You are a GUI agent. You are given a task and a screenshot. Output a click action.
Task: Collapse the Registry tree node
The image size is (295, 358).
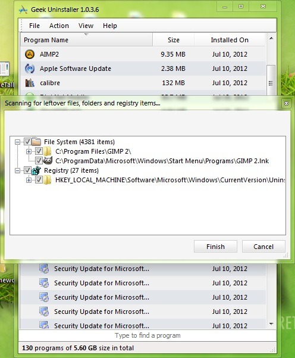[18, 170]
